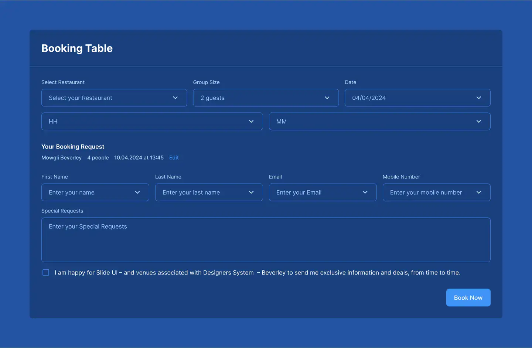Click the "Mowgli Beverley" booking text
Image resolution: width=532 pixels, height=348 pixels.
(61, 158)
